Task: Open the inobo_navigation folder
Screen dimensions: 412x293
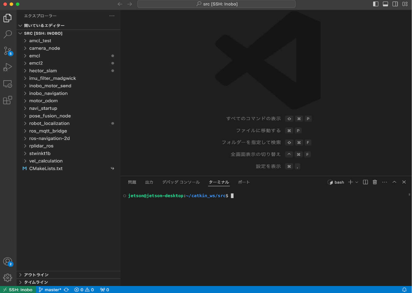Action: (x=69, y=93)
